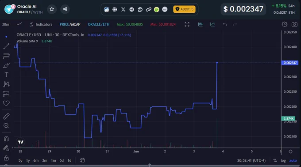Select the Text annotation tool

pos(6,75)
